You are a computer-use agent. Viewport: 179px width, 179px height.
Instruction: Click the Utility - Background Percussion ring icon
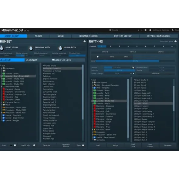point(95,85)
